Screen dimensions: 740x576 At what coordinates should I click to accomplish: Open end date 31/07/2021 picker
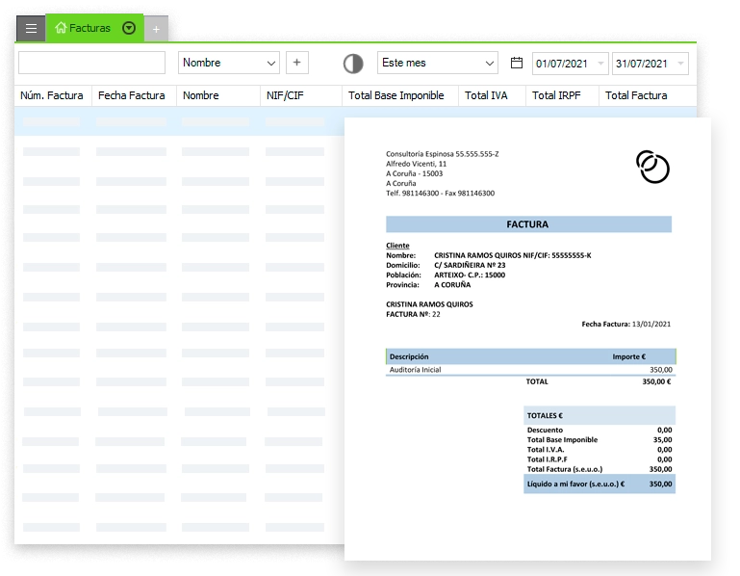[681, 64]
